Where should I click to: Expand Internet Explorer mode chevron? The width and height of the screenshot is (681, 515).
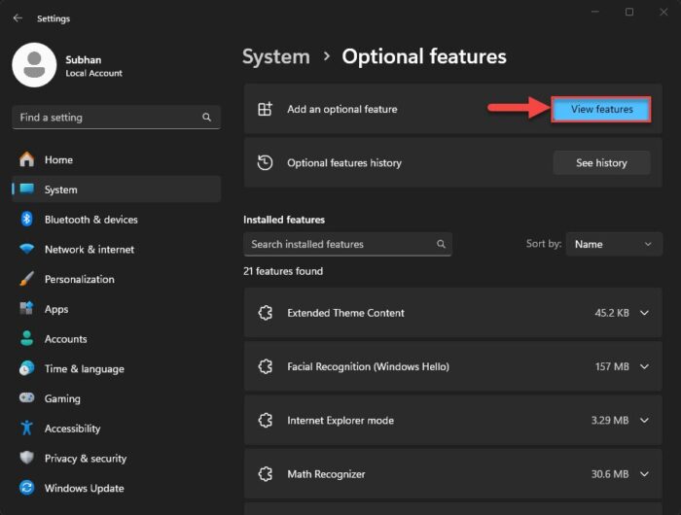(644, 421)
